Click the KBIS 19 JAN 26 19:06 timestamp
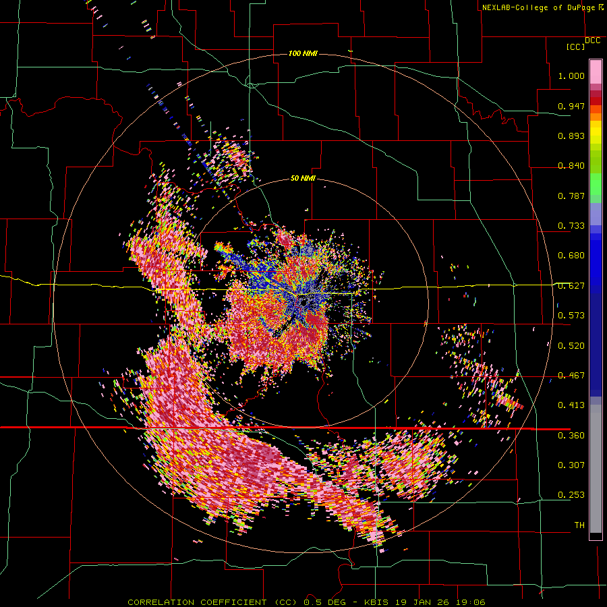Viewport: 607px width, 607px height. [424, 602]
